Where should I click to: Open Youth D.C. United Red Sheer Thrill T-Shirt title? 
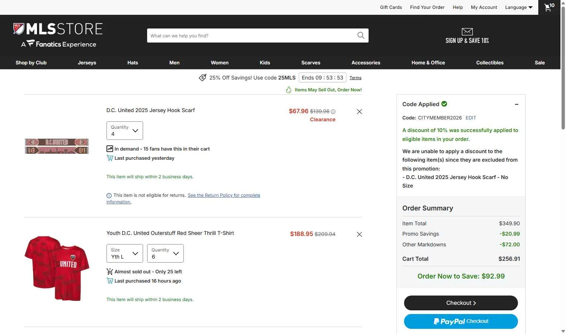pyautogui.click(x=170, y=233)
